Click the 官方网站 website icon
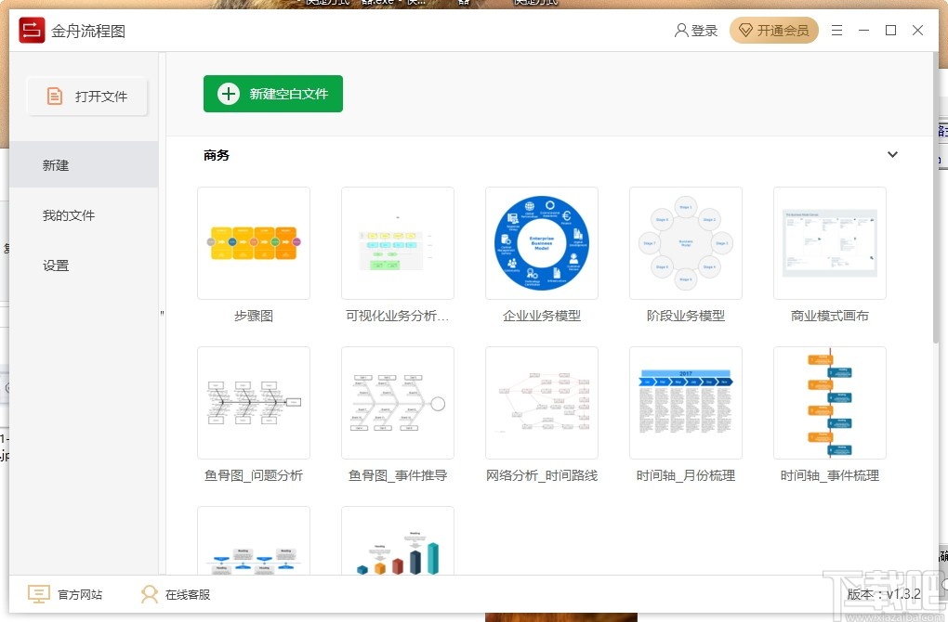 [38, 593]
